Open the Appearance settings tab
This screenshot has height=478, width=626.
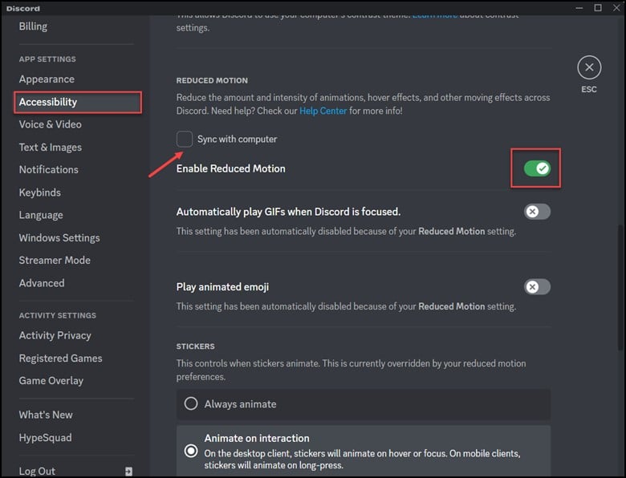click(x=47, y=79)
